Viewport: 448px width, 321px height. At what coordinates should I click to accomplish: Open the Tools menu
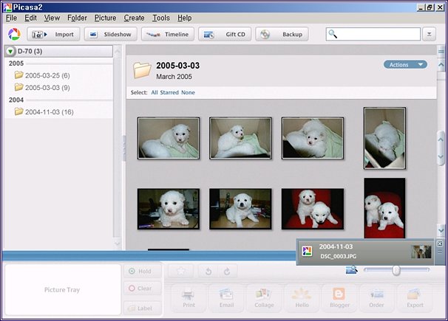[160, 18]
